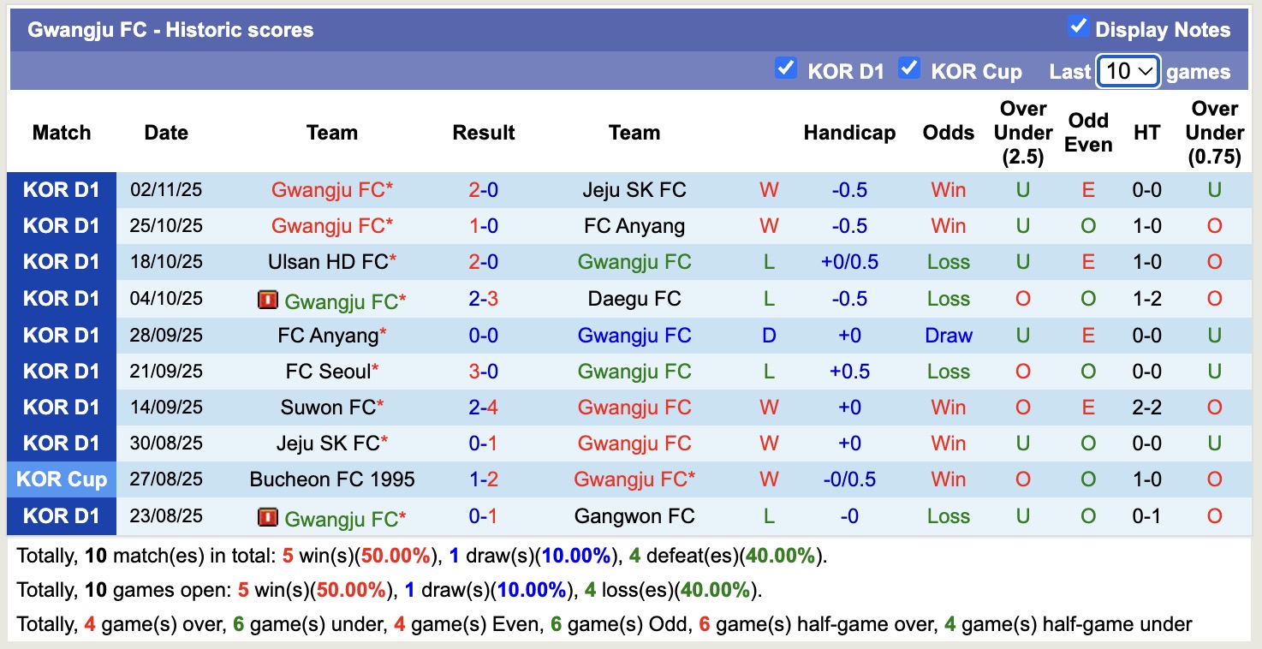Click the dropdown arrow beside Last games selector
The width and height of the screenshot is (1262, 649).
[1147, 72]
